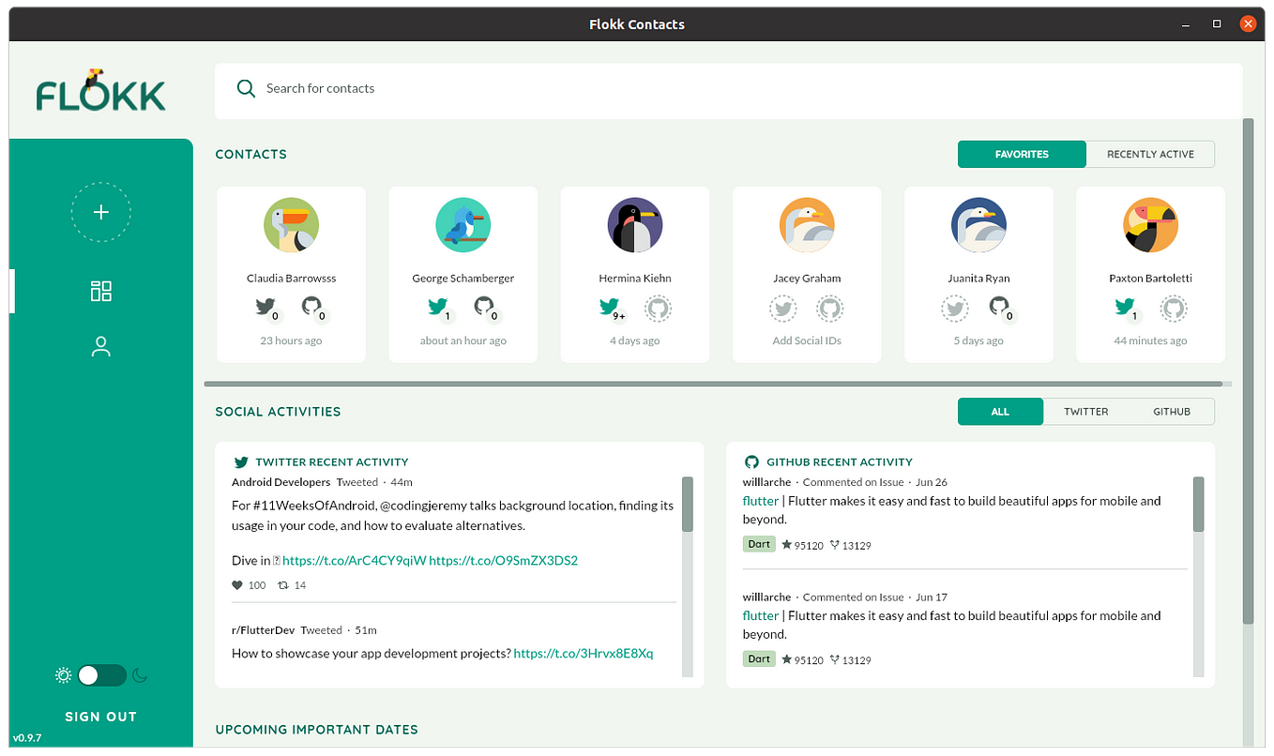
Task: Click like heart on Android Developers tweet
Action: [237, 585]
